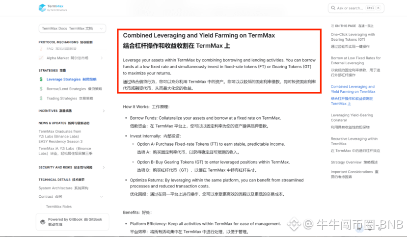Open Leverage Strategies page

coord(71,79)
